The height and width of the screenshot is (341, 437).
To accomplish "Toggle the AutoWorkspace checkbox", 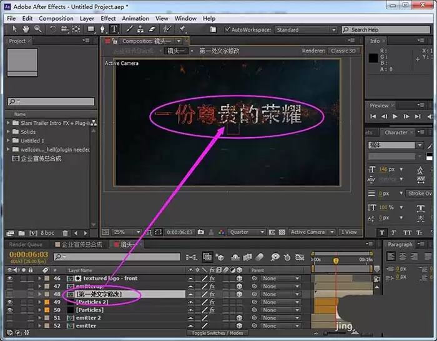I will (x=227, y=29).
